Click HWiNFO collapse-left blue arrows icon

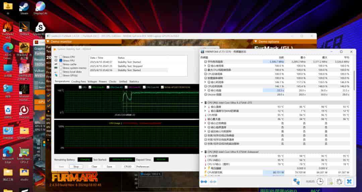point(204,182)
